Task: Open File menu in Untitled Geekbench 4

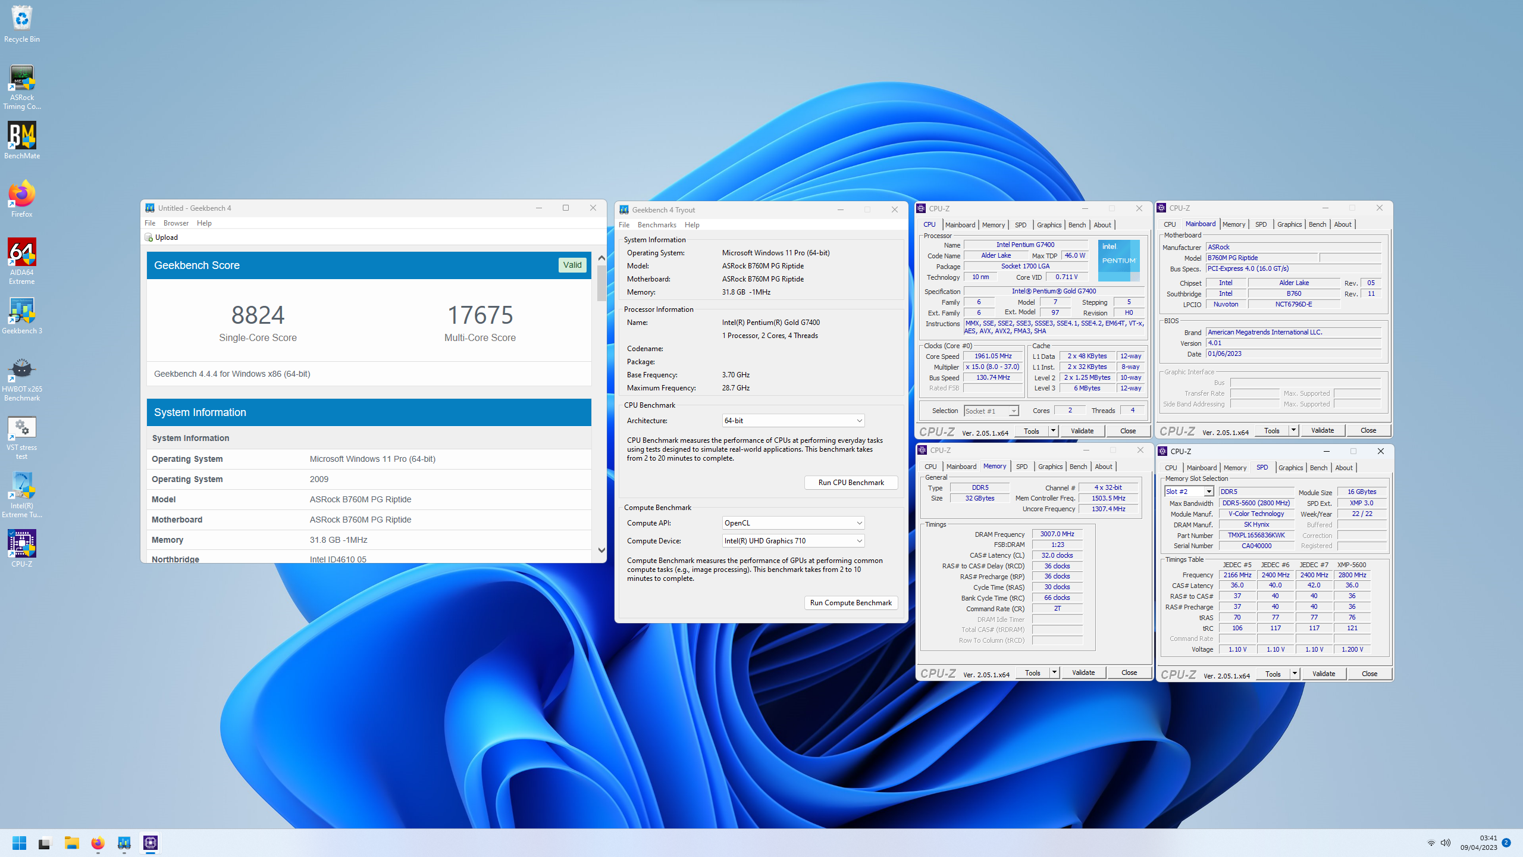Action: click(150, 223)
